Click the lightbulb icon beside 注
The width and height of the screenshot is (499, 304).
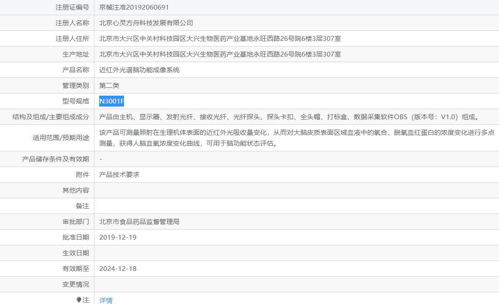pos(79,300)
